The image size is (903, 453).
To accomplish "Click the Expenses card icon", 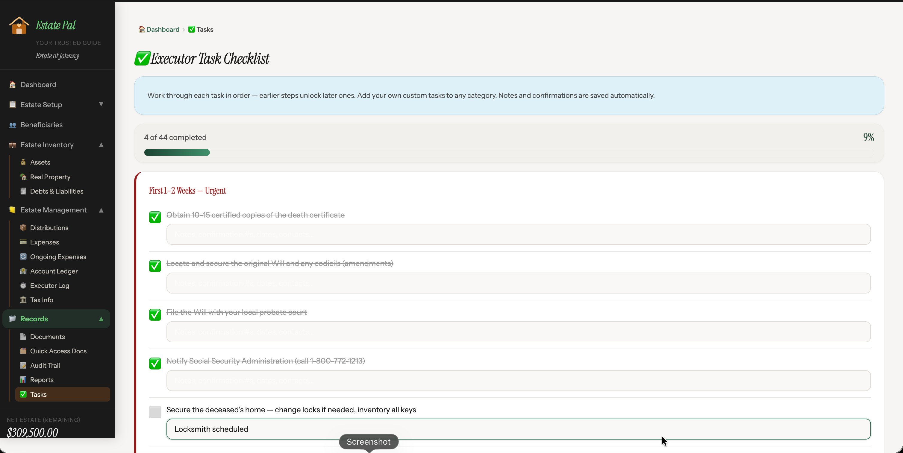I will tap(23, 242).
